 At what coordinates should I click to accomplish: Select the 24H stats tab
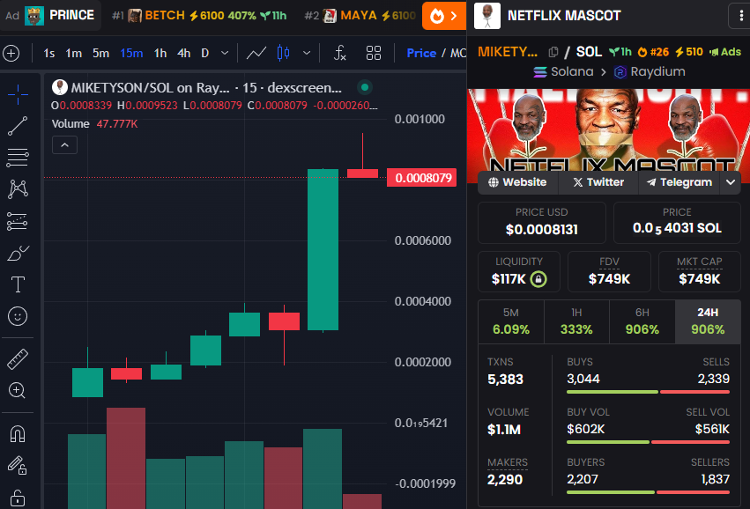[x=708, y=321]
